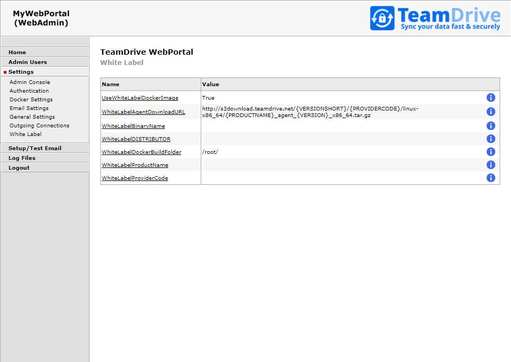The image size is (511, 362).
Task: Click the '/root/' value text
Action: pos(210,152)
